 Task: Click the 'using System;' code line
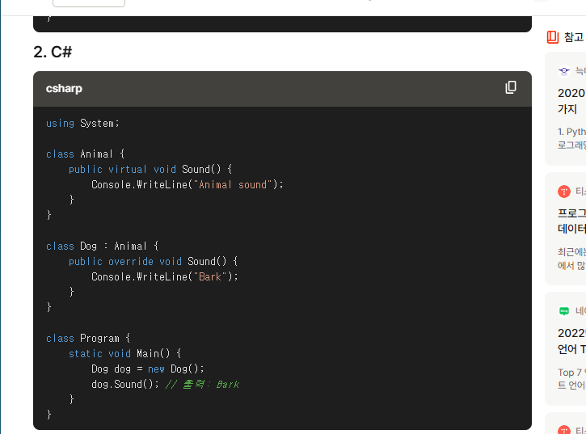(82, 124)
